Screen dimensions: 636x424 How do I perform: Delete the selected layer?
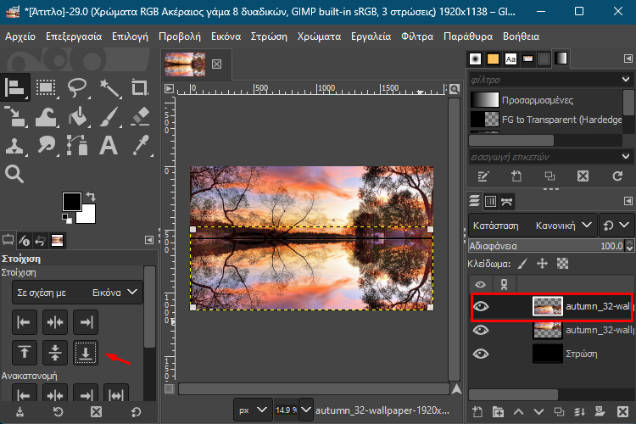(622, 412)
